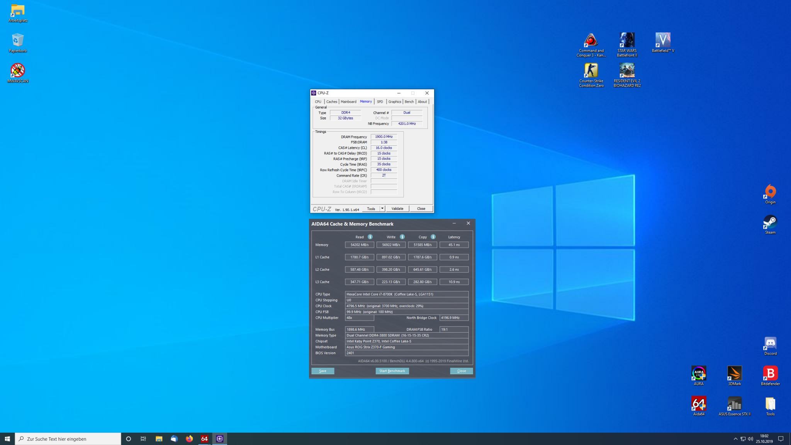Open the AURA desktop shortcut
This screenshot has width=791, height=445.
click(x=699, y=374)
